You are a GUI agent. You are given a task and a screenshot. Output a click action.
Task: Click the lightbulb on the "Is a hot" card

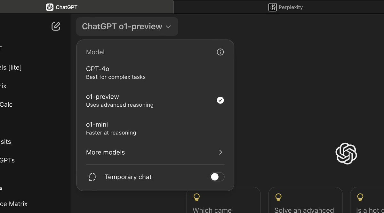(360, 197)
